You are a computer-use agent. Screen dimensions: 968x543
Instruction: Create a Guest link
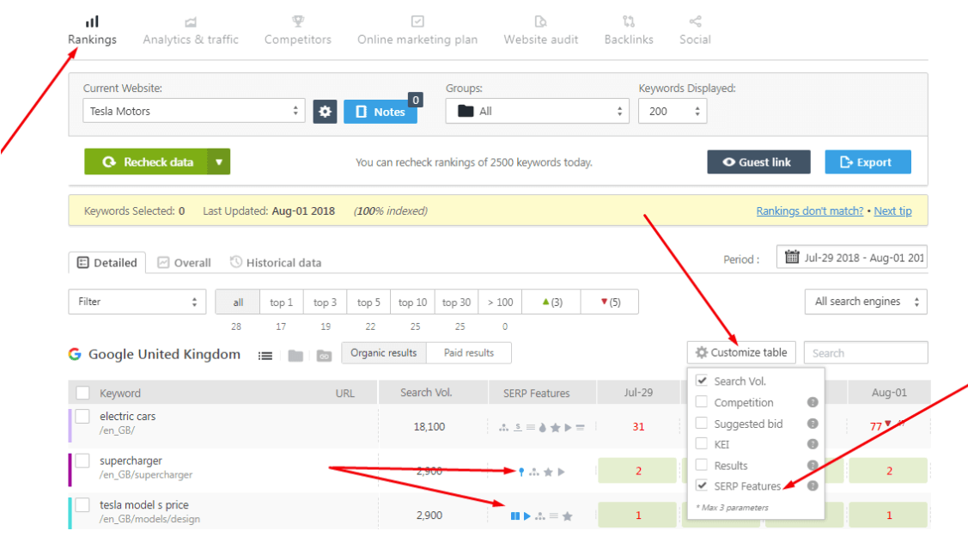point(758,162)
